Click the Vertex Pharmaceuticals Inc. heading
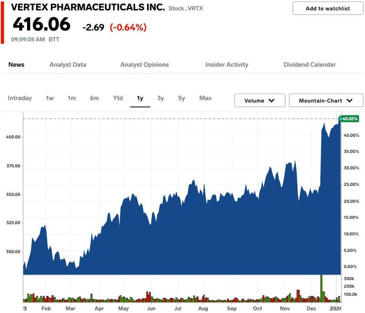 pos(88,7)
